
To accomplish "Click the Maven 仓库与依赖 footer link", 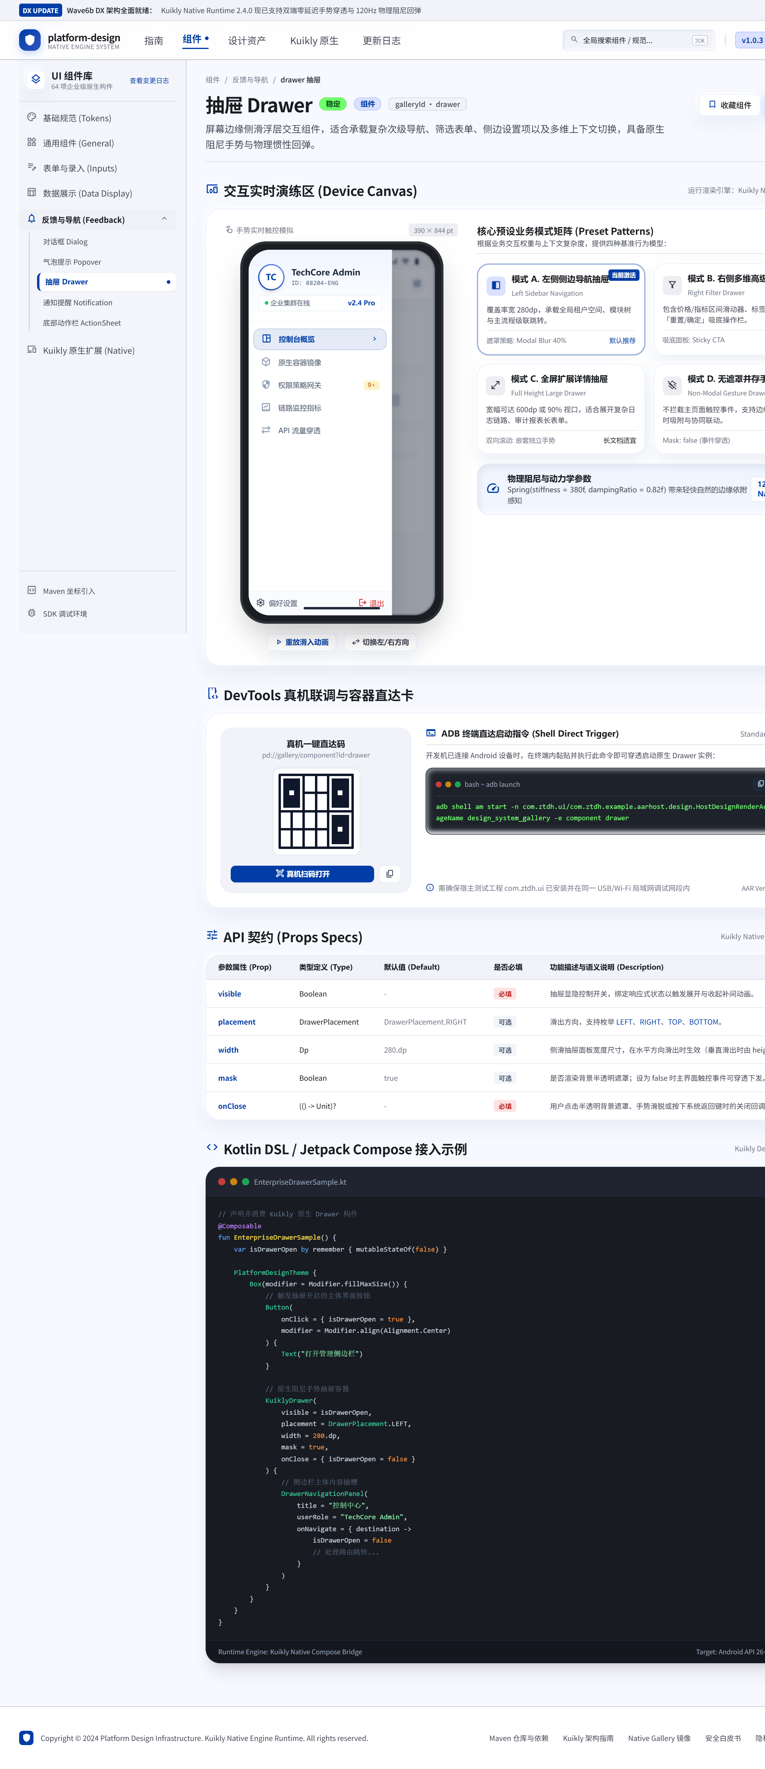I will [x=518, y=1738].
